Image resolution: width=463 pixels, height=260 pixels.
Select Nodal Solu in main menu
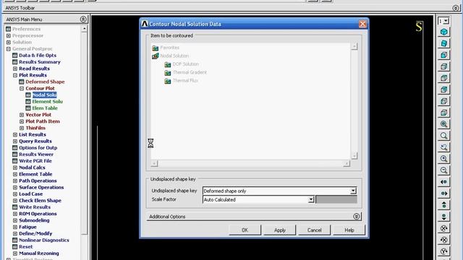[x=44, y=95]
